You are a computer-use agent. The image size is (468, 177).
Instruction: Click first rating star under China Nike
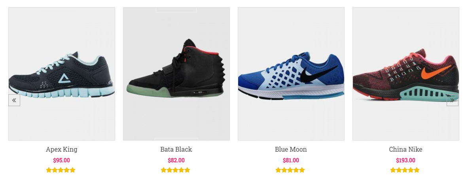(x=393, y=170)
